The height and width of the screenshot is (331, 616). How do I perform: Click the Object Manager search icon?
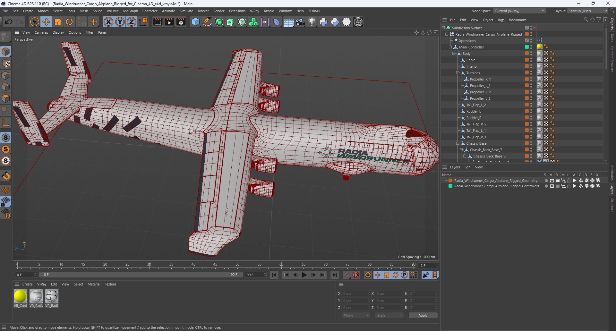point(586,20)
